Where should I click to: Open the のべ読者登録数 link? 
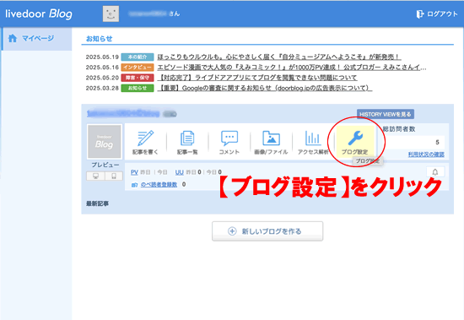[159, 184]
